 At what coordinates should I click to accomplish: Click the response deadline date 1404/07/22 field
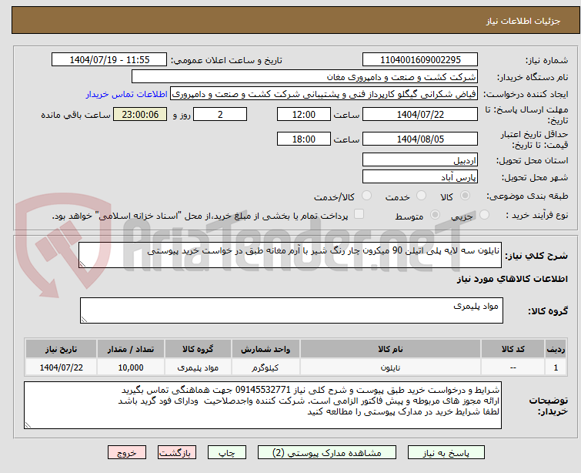tap(420, 114)
